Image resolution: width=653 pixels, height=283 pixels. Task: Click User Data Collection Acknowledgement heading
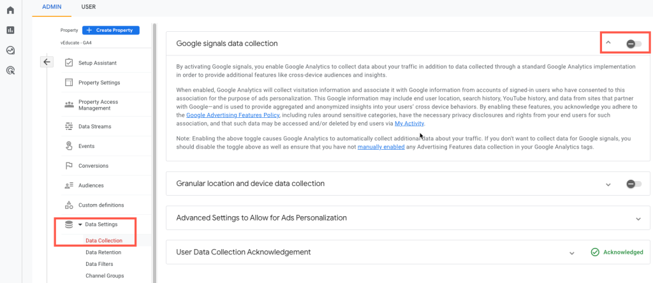click(244, 252)
